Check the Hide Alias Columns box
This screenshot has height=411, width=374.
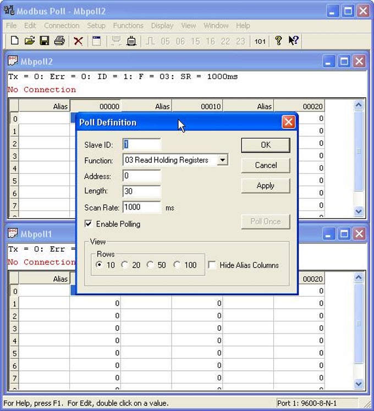212,265
